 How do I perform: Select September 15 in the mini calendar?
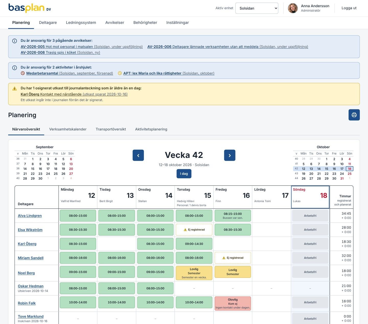point(33,169)
